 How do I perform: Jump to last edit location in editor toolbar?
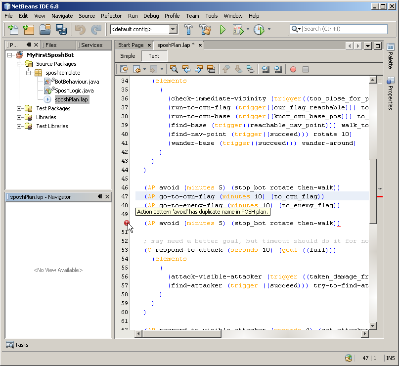point(124,69)
